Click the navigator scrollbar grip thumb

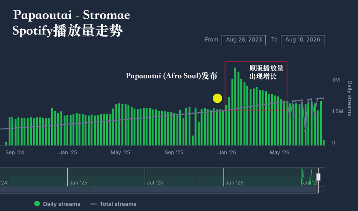click(x=88, y=190)
